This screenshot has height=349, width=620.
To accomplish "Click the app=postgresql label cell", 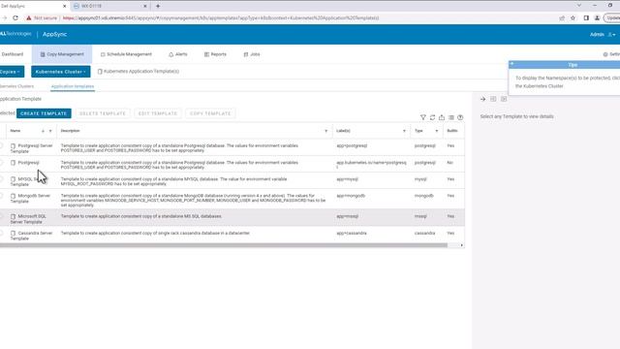I will [x=352, y=146].
